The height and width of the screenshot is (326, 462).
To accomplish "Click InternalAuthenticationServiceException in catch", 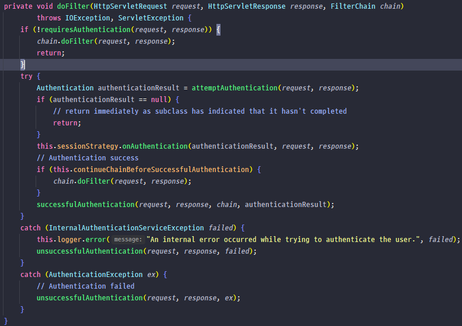I will pos(126,228).
